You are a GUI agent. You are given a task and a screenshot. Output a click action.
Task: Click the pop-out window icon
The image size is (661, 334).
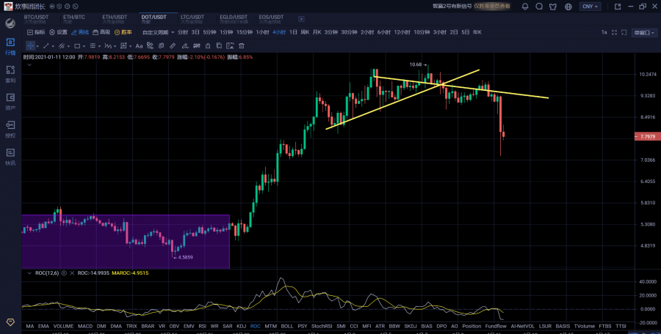tap(618, 7)
